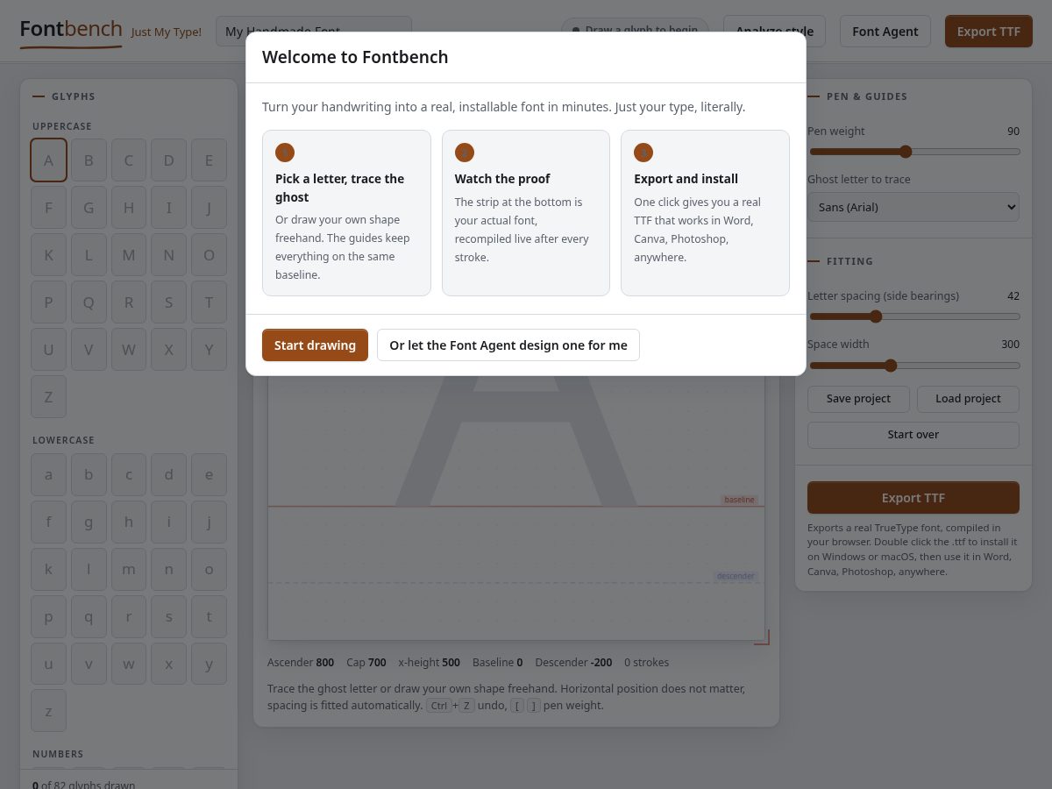Select lowercase glyph h

(129, 522)
